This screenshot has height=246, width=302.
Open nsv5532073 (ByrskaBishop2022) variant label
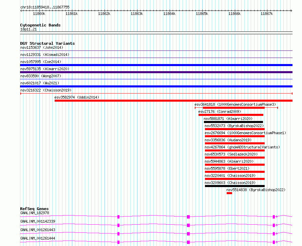tap(234, 126)
